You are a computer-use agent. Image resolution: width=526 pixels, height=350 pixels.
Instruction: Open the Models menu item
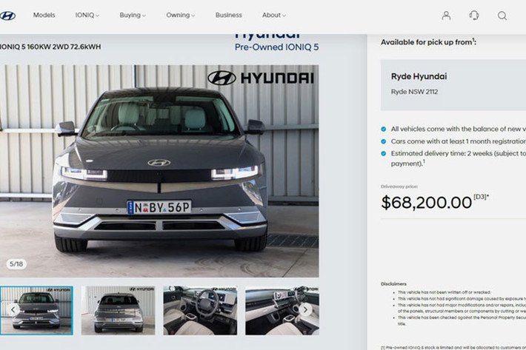[x=44, y=15]
